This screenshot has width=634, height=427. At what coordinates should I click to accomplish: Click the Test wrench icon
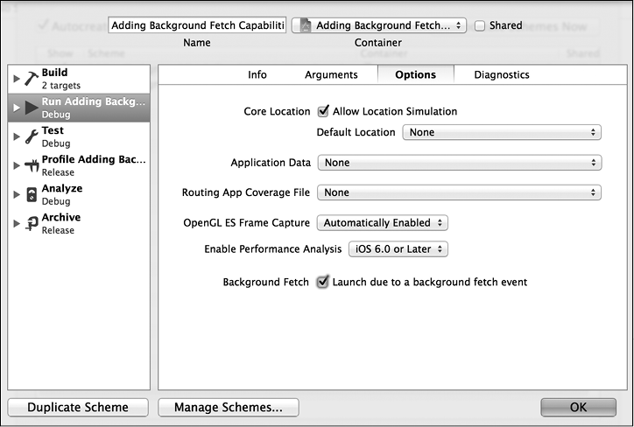[32, 136]
